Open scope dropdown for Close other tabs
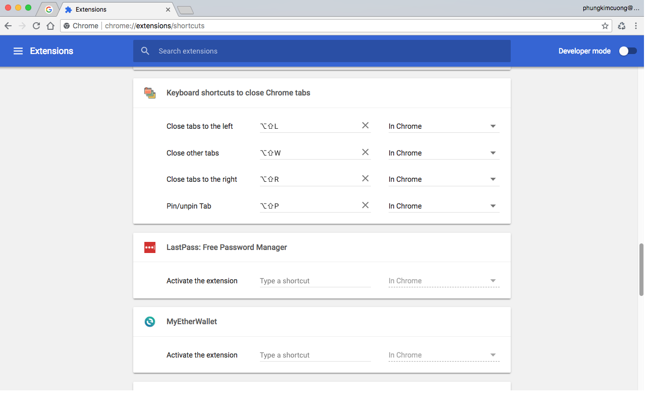This screenshot has width=646, height=404. click(444, 153)
